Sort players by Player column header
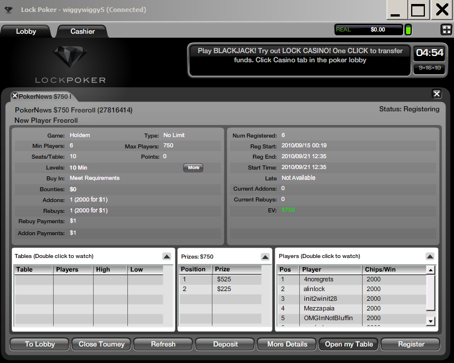Viewport: 454px width, 363px height. pyautogui.click(x=331, y=269)
